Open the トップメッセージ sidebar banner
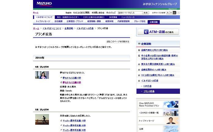213x132 pixels. point(158,121)
